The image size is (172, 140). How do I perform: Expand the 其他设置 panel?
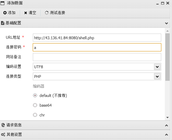point(167,135)
